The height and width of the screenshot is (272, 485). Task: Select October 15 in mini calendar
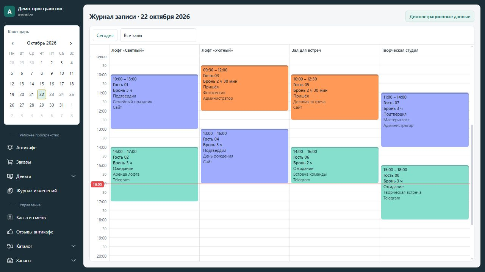point(42,84)
